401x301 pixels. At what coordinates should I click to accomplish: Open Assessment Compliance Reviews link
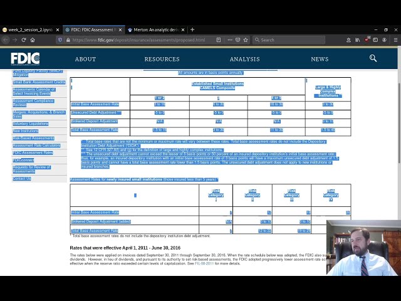pos(33,103)
